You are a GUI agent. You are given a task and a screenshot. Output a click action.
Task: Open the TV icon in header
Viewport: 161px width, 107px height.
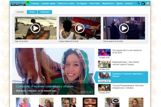[143, 3]
